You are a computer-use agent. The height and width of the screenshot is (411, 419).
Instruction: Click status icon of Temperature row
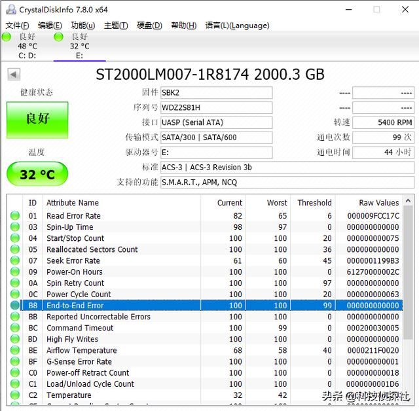15,395
